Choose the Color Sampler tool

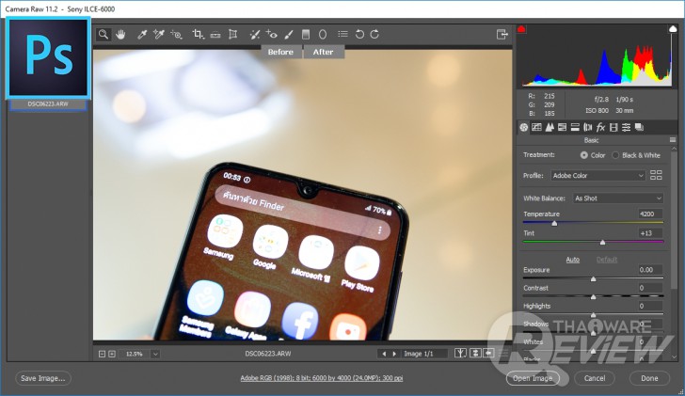[x=159, y=34]
